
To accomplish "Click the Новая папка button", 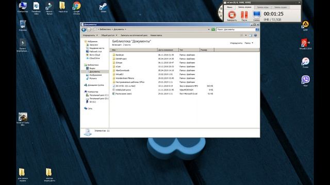I will click(156, 35).
